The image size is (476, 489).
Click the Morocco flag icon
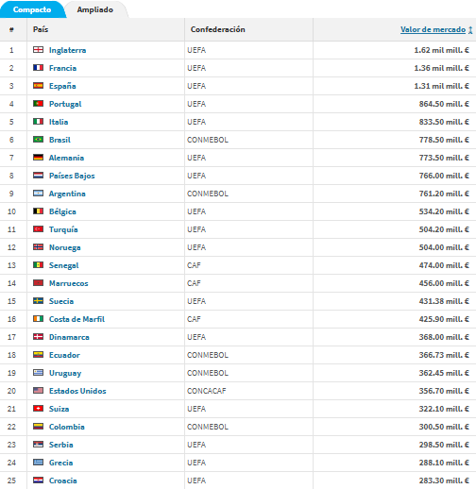tap(38, 283)
